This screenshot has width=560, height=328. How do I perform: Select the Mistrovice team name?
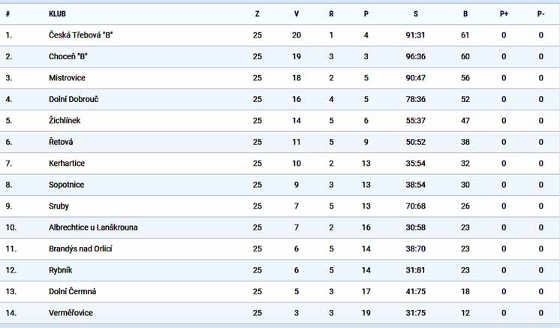[67, 78]
